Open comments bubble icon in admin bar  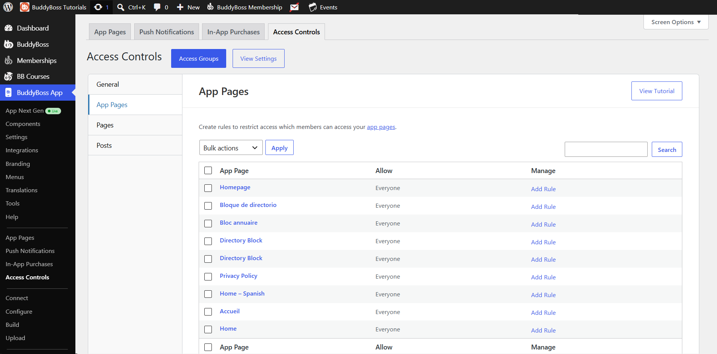coord(157,7)
